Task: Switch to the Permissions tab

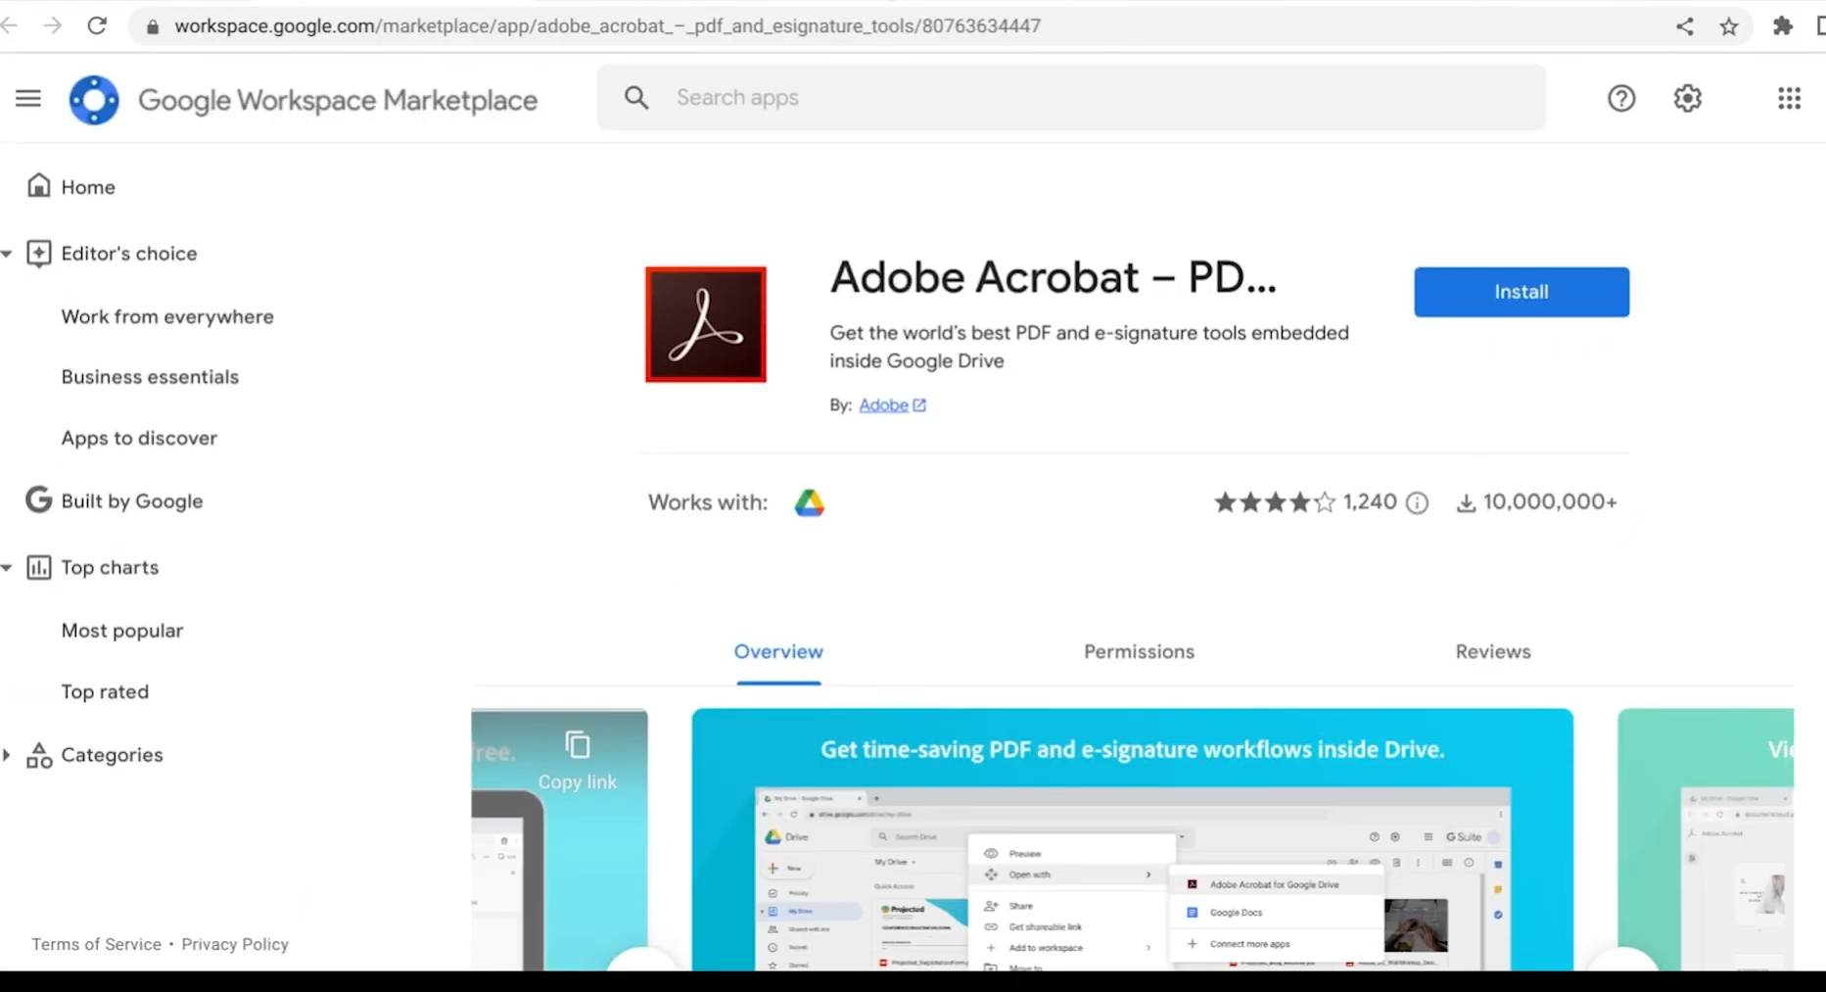Action: [1139, 651]
